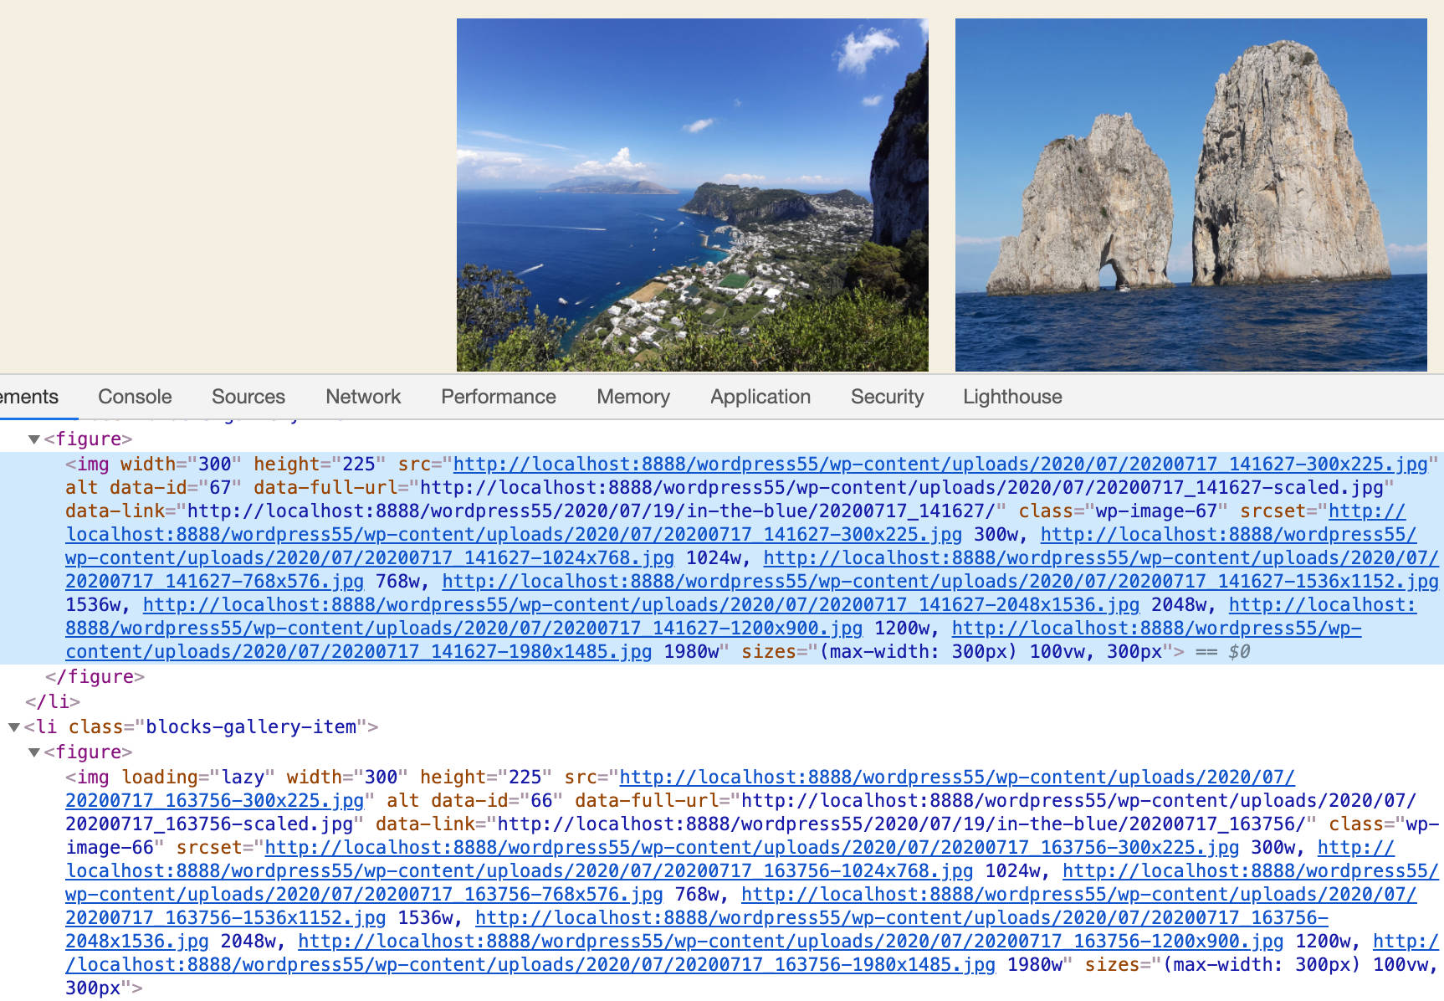Screen dimensions: 1444x1001
Task: Click the 141627-1024x768.jpg srcset link
Action: (368, 557)
